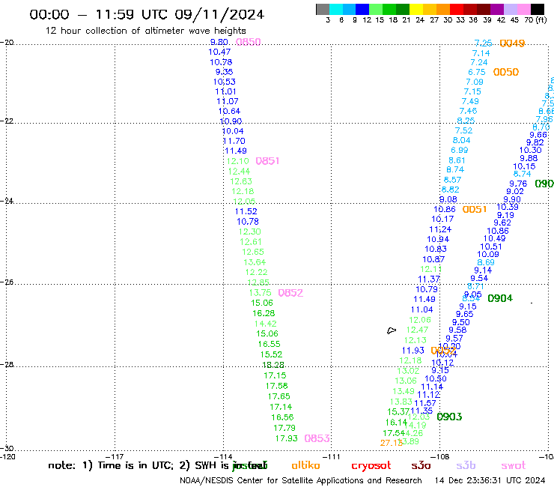Screen dimensions: 554x487
Task: Click the green 0904 time label
Action: coord(500,298)
